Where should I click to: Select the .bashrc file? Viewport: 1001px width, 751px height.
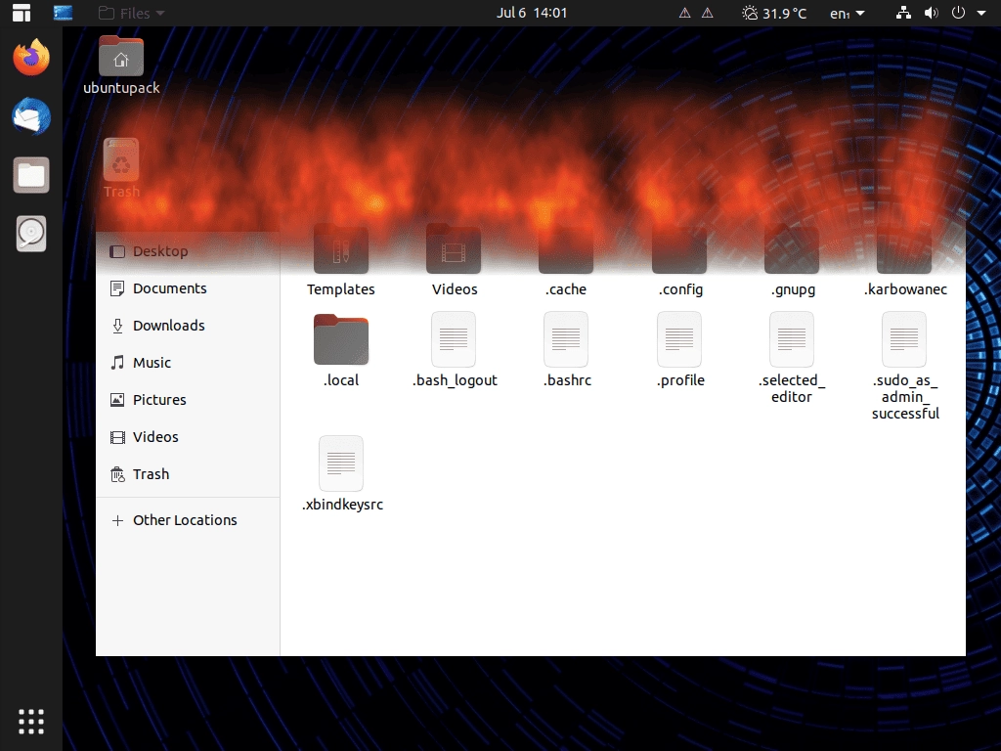(566, 351)
